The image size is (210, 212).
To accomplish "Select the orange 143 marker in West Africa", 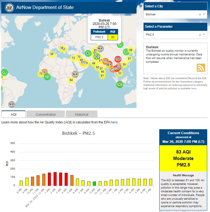I will click(45, 72).
